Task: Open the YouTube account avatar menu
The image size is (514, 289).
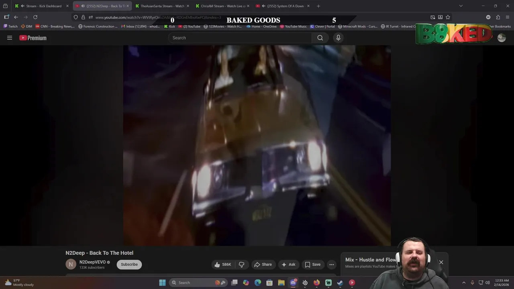Action: tap(502, 38)
